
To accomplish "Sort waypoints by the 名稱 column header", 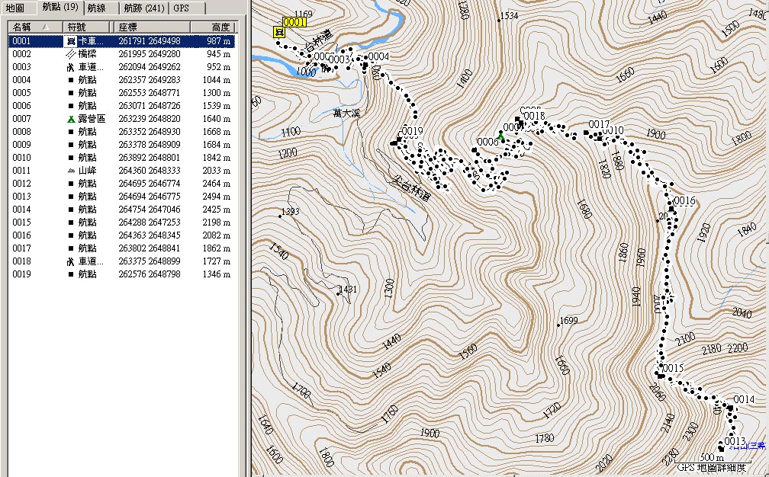I will pyautogui.click(x=34, y=27).
